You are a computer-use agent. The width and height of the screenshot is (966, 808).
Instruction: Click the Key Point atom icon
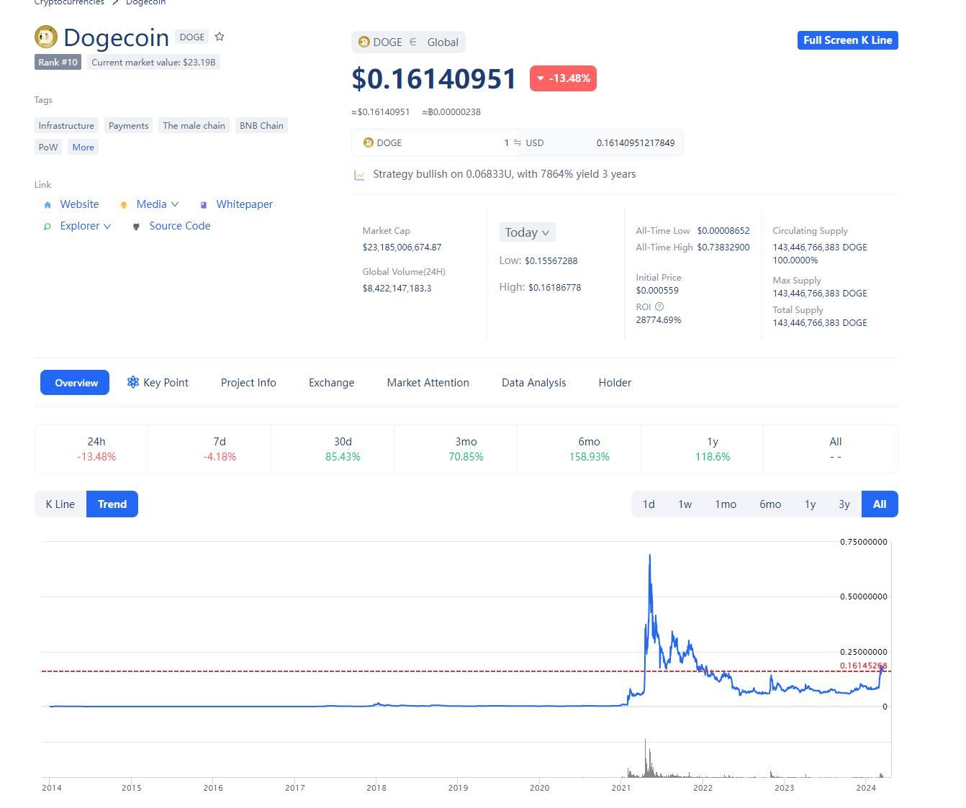click(x=132, y=382)
